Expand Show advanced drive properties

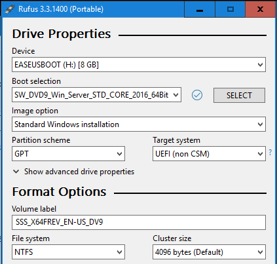pos(79,172)
